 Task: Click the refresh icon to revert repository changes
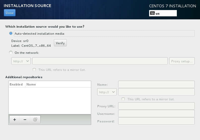[x=35, y=120]
